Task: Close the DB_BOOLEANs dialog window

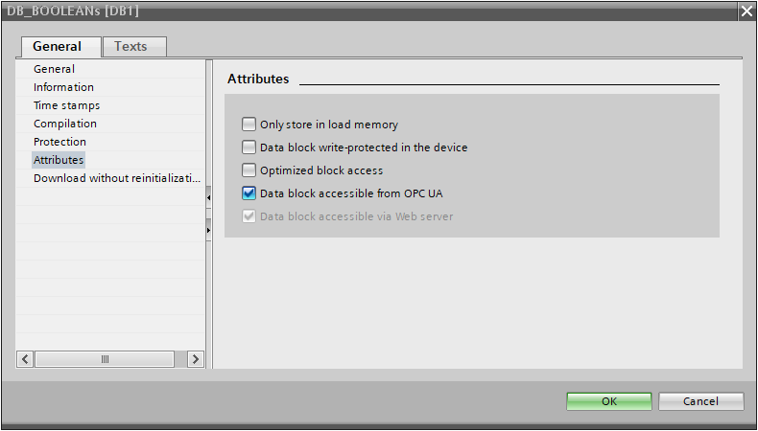Action: pyautogui.click(x=746, y=10)
